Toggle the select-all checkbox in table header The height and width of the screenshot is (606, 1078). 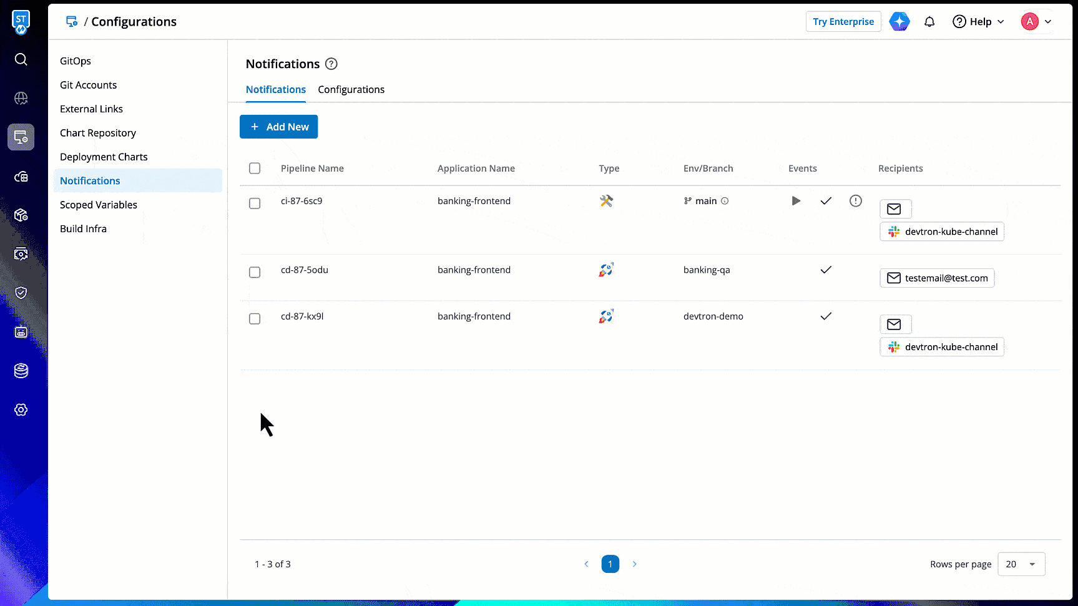coord(255,169)
